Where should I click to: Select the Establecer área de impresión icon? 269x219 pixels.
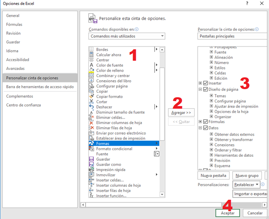(x=91, y=138)
